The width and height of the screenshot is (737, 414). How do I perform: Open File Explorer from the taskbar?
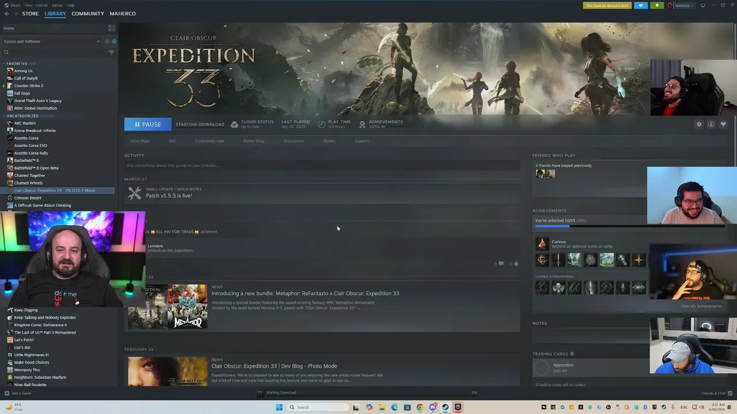tap(382, 407)
